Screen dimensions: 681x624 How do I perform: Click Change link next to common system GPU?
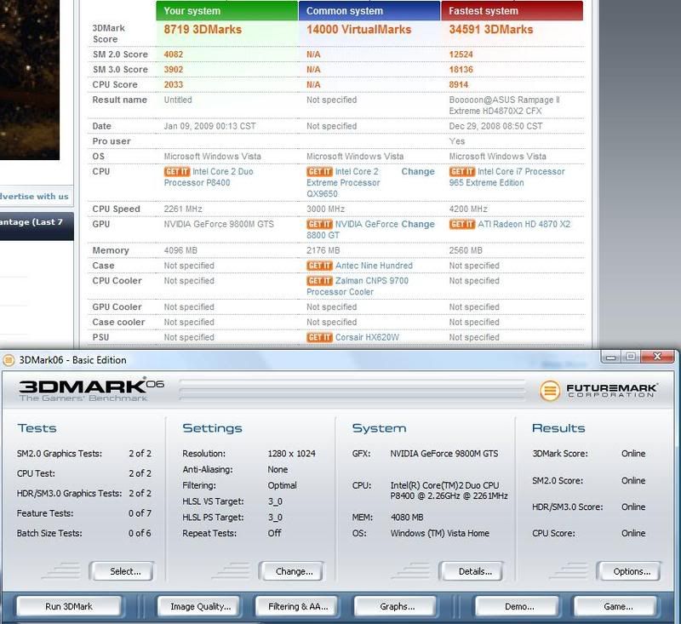click(x=418, y=224)
